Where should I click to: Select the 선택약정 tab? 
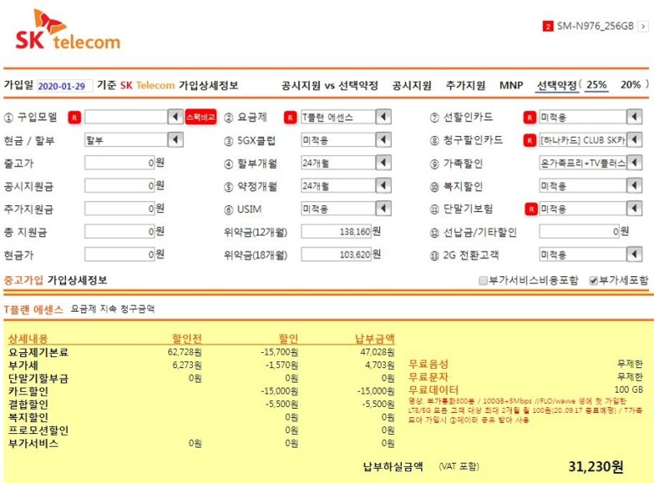point(557,85)
